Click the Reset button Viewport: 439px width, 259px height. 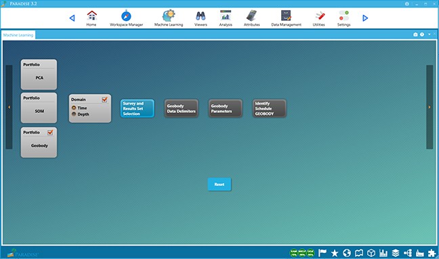tap(219, 185)
